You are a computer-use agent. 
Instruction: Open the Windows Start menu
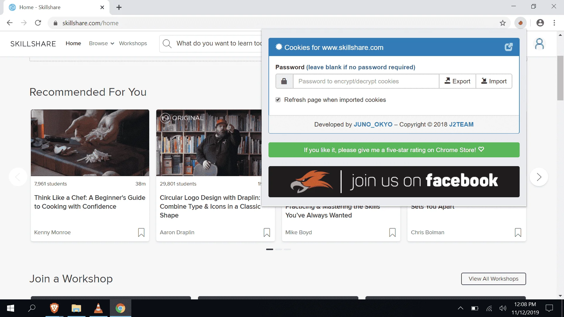pyautogui.click(x=11, y=308)
